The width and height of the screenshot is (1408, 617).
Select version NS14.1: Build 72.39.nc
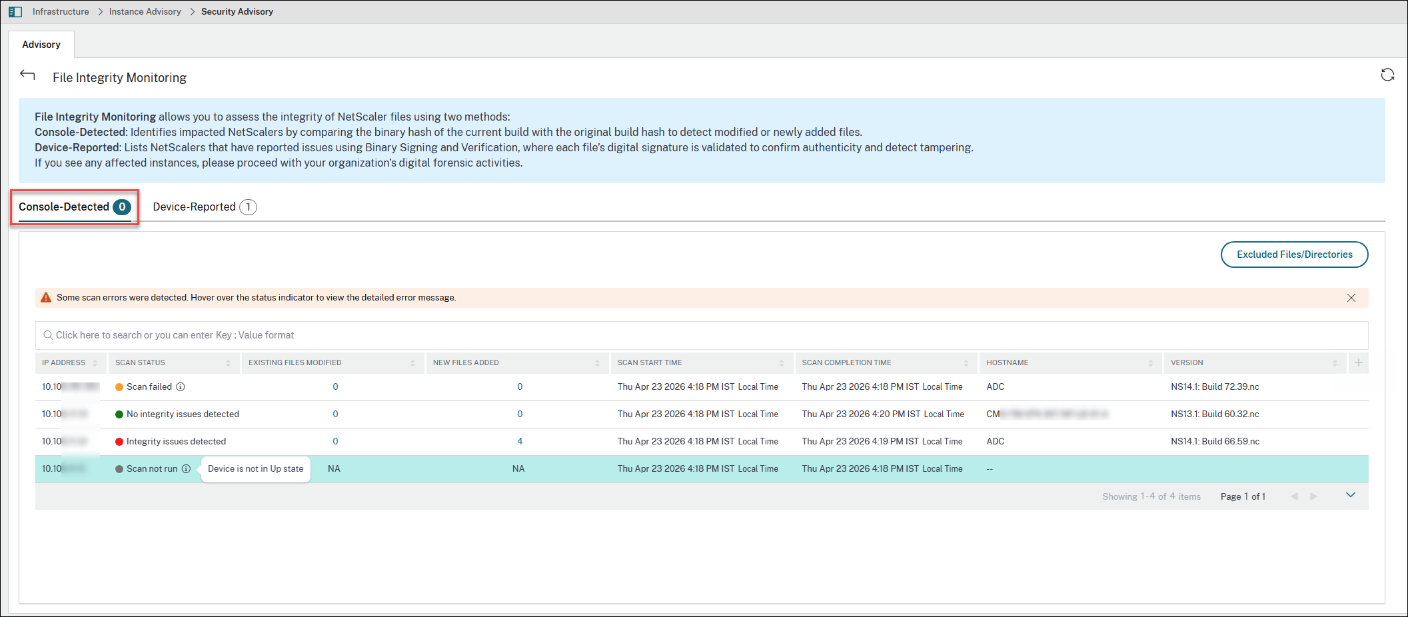pyautogui.click(x=1215, y=386)
